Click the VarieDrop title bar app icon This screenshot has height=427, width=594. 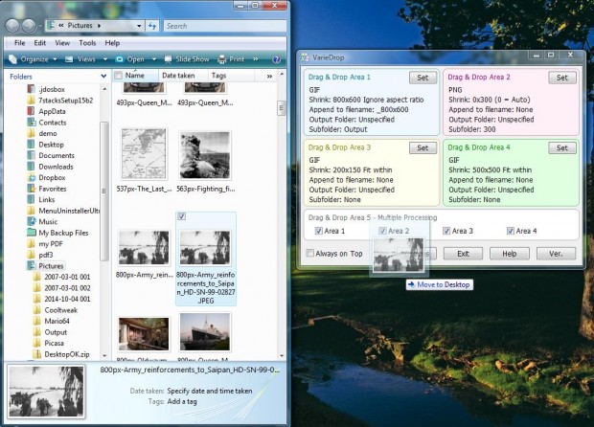305,57
